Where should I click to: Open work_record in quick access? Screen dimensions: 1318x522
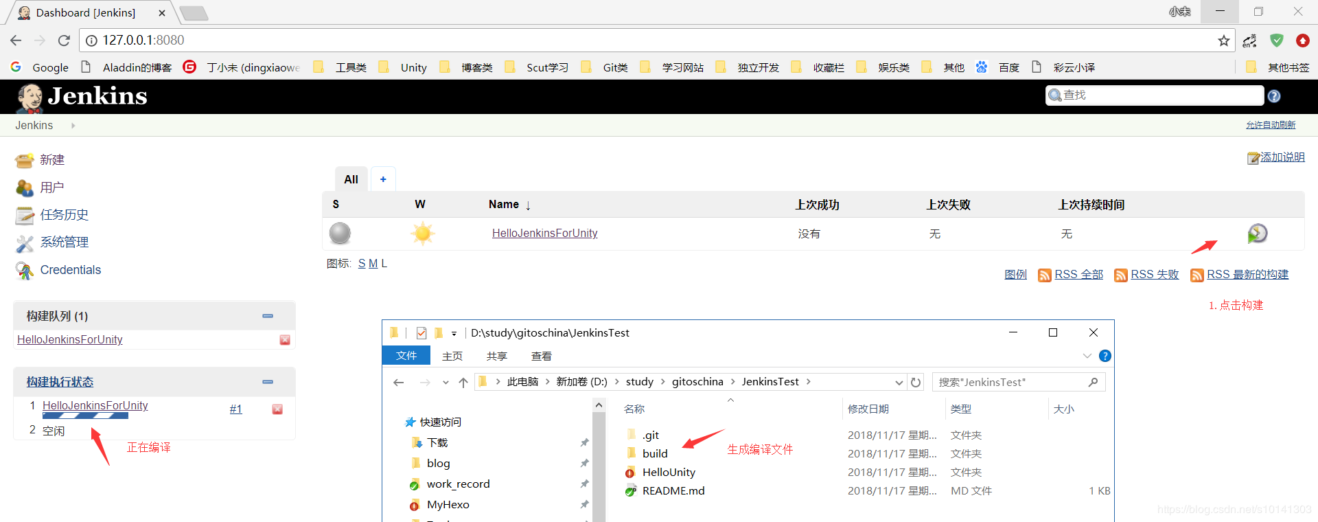coord(458,484)
